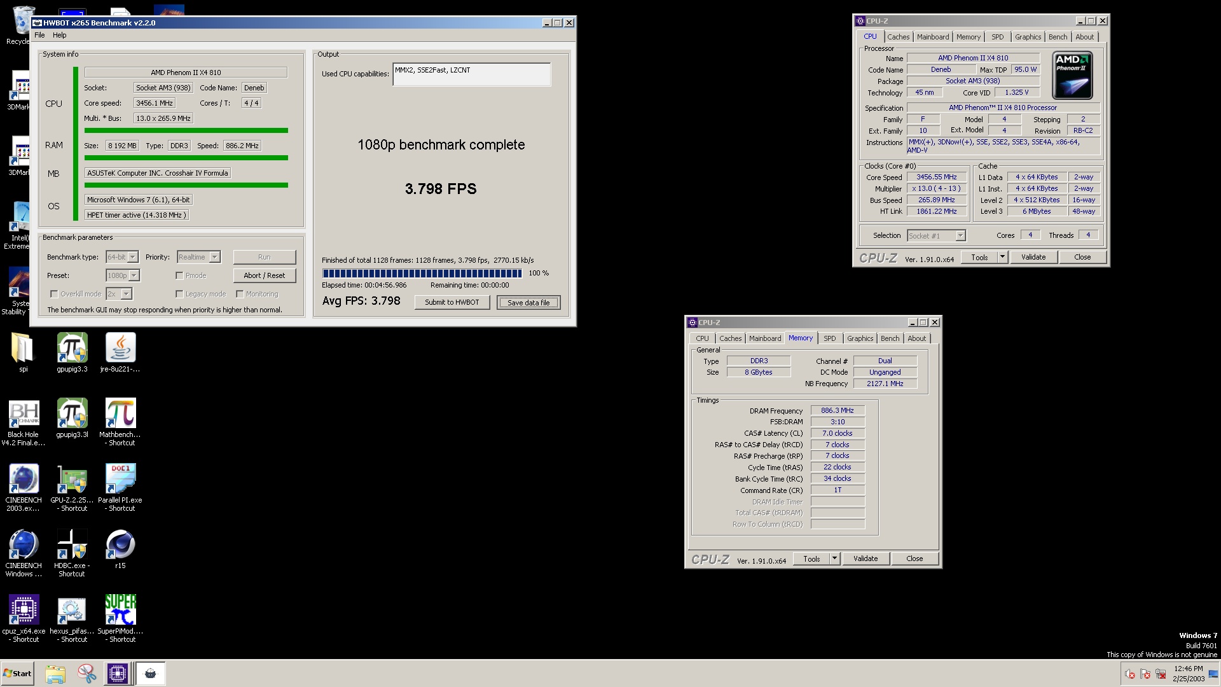Open Windows Explorer from the taskbar
Viewport: 1221px width, 687px height.
55,674
